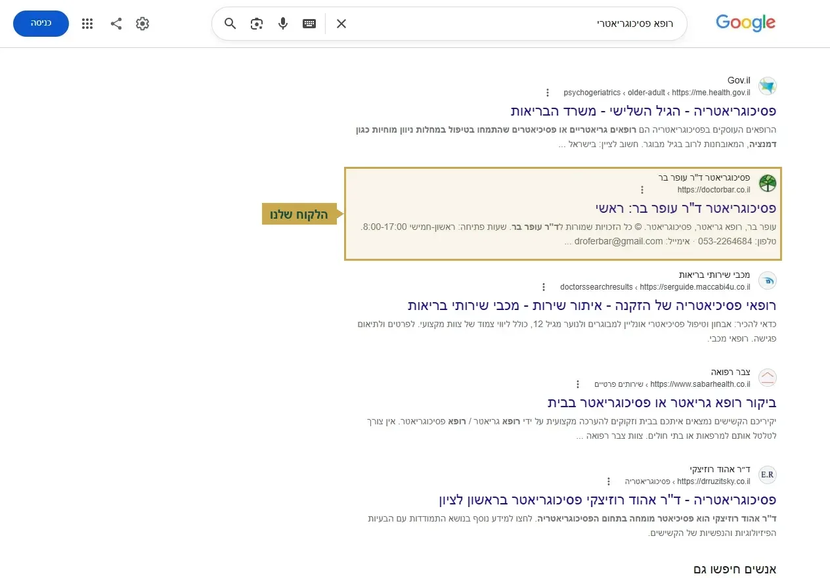Screen dimensions: 830x578
Task: Submit search with the magnifying glass icon
Action: [x=230, y=24]
